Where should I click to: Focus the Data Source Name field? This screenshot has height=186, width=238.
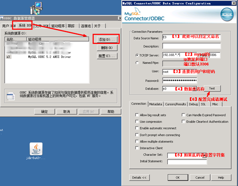pyautogui.click(x=191, y=37)
